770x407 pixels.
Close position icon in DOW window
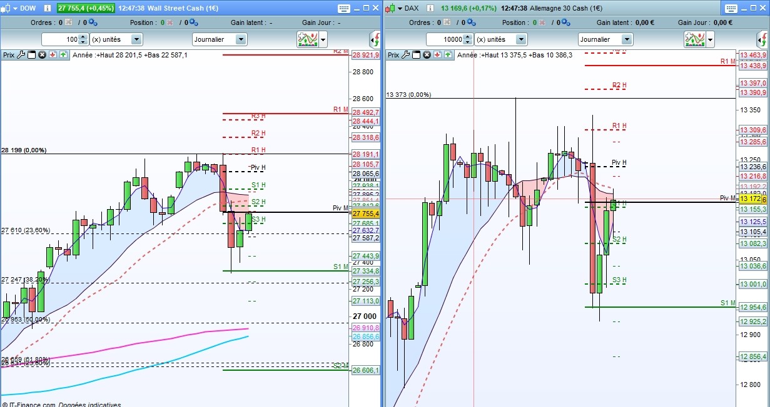(170, 22)
